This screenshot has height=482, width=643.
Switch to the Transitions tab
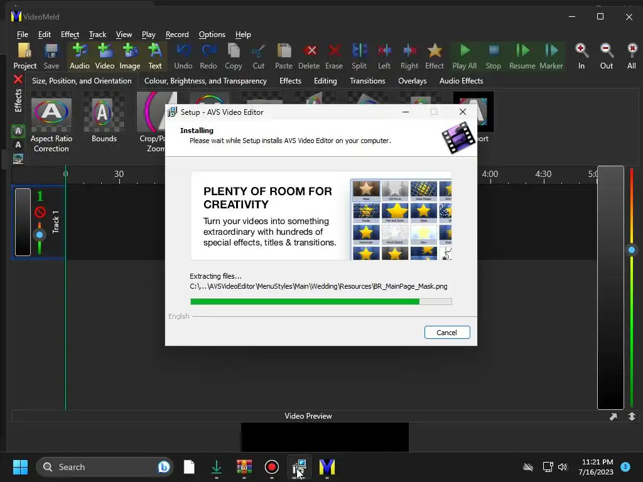tap(367, 81)
